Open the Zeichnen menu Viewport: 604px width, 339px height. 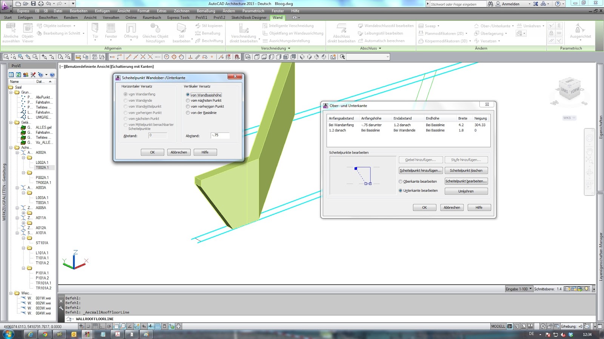182,11
